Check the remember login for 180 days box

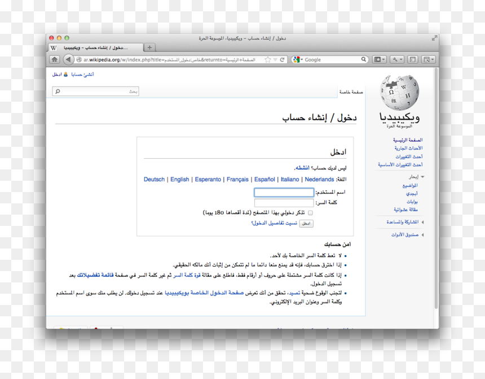pos(310,212)
